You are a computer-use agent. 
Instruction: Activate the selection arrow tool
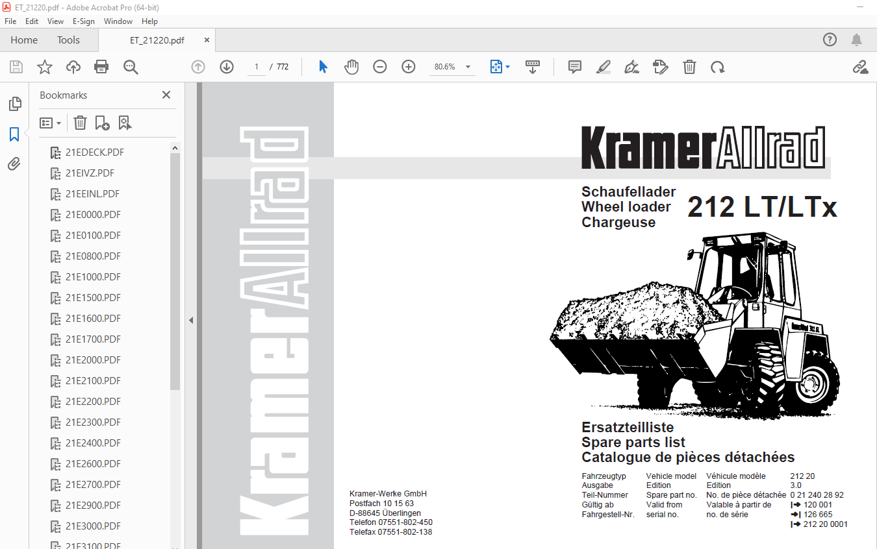coord(323,67)
